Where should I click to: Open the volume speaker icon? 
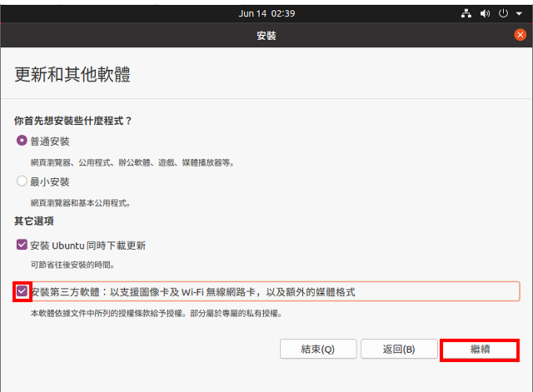click(x=485, y=13)
